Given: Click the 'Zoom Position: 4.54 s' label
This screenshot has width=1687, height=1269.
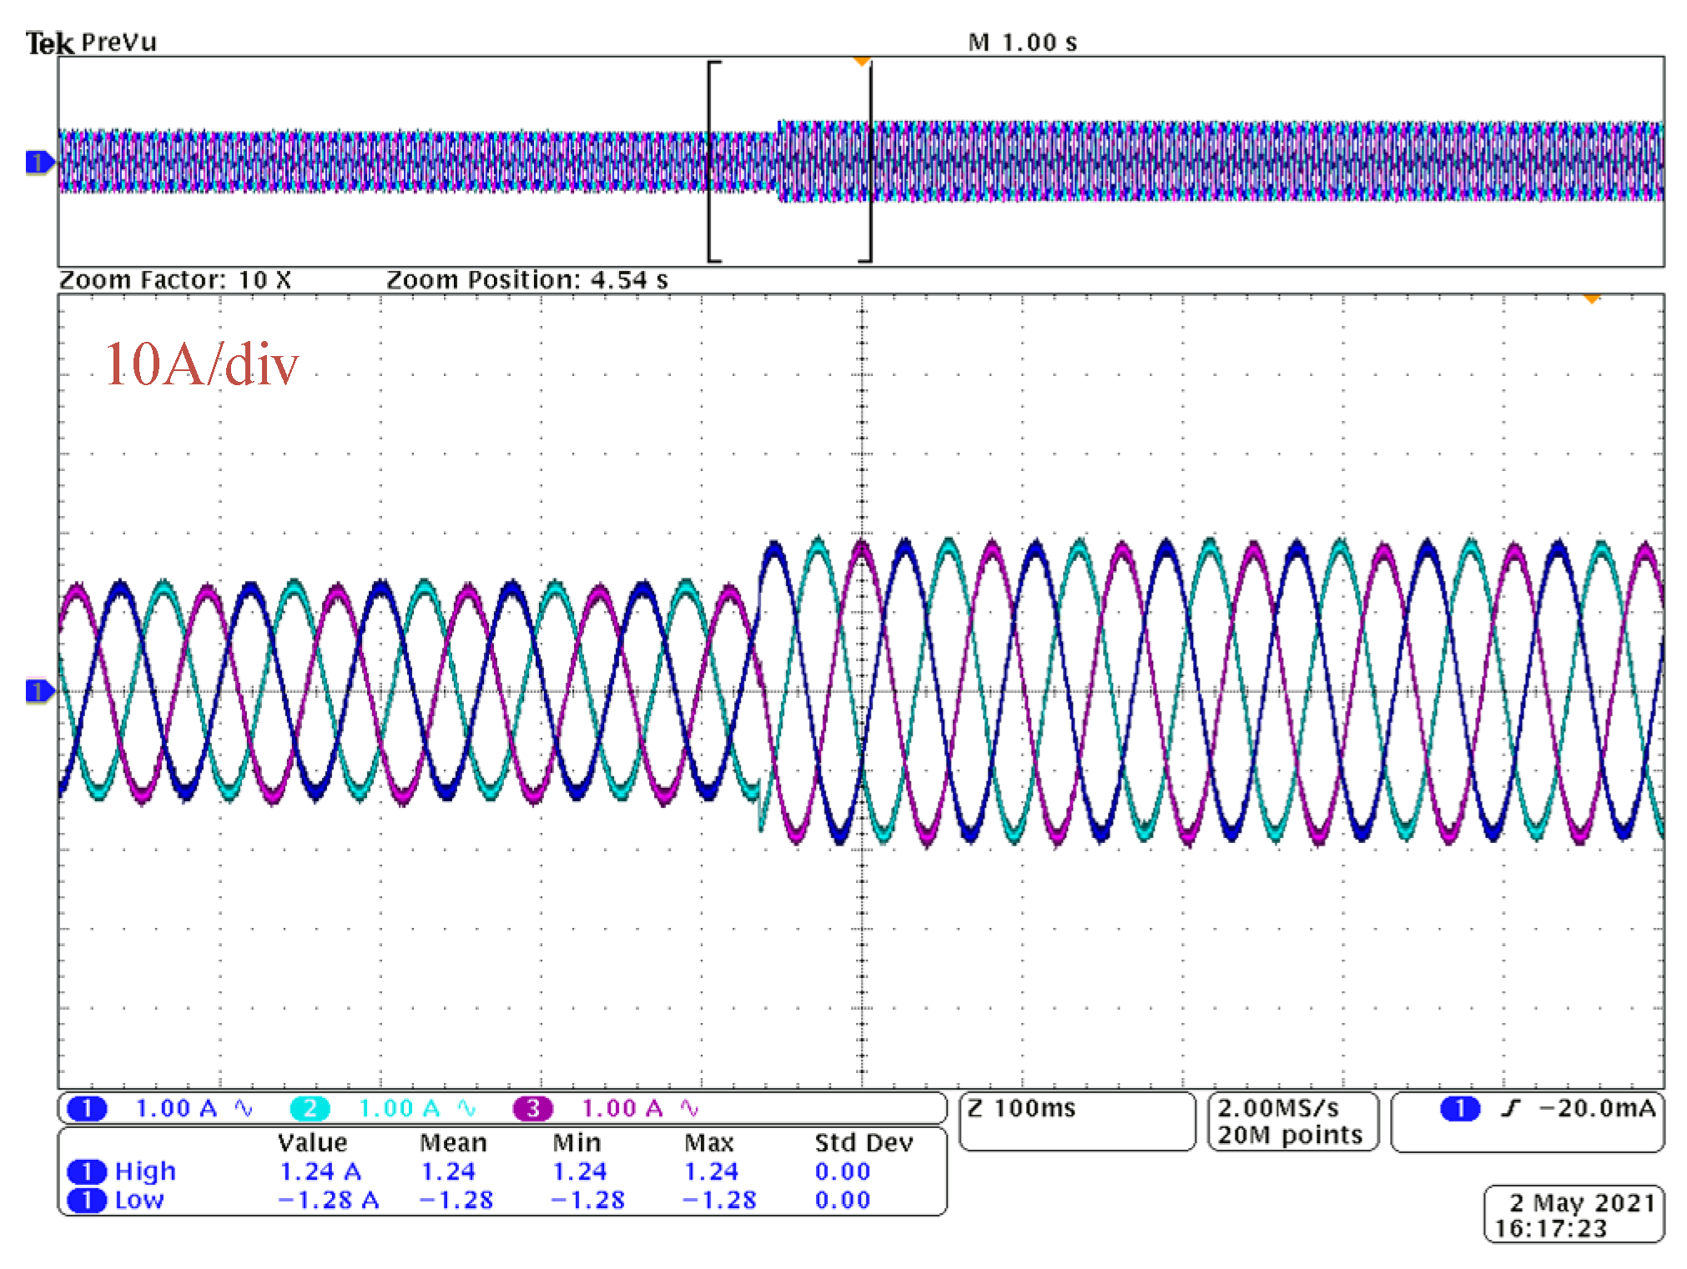Looking at the screenshot, I should pyautogui.click(x=527, y=280).
